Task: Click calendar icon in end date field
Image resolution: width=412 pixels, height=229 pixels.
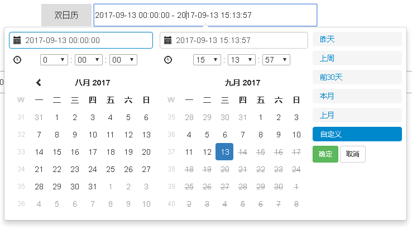Action: (x=168, y=40)
